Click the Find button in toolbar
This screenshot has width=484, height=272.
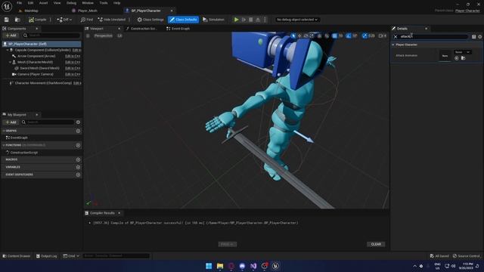click(x=87, y=20)
